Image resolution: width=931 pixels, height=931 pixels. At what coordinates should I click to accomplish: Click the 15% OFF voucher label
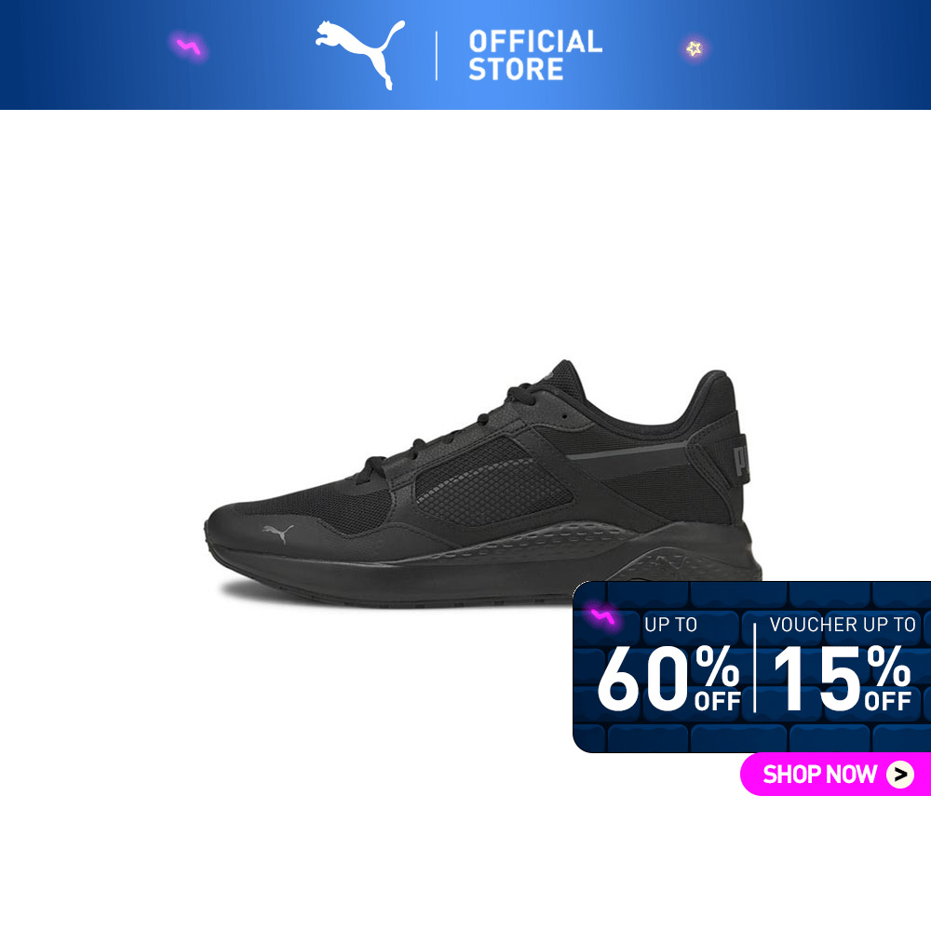842,678
